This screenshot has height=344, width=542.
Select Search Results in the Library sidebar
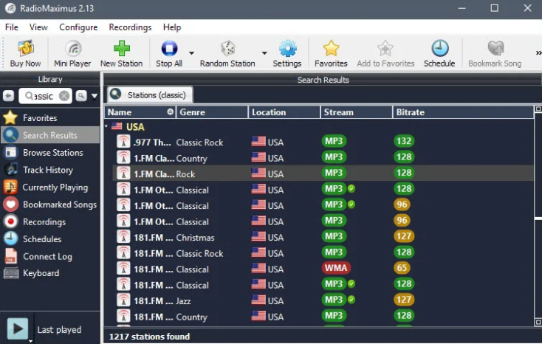pos(49,135)
